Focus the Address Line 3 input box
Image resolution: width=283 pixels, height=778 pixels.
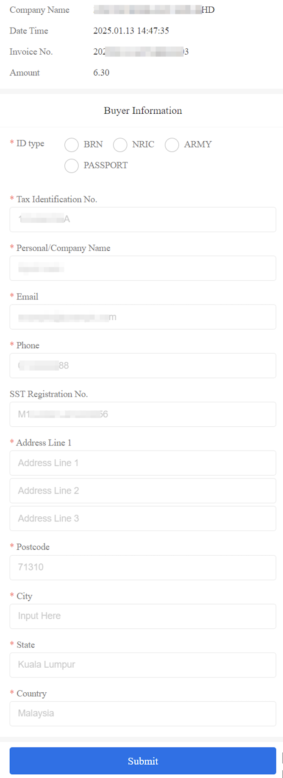click(143, 518)
